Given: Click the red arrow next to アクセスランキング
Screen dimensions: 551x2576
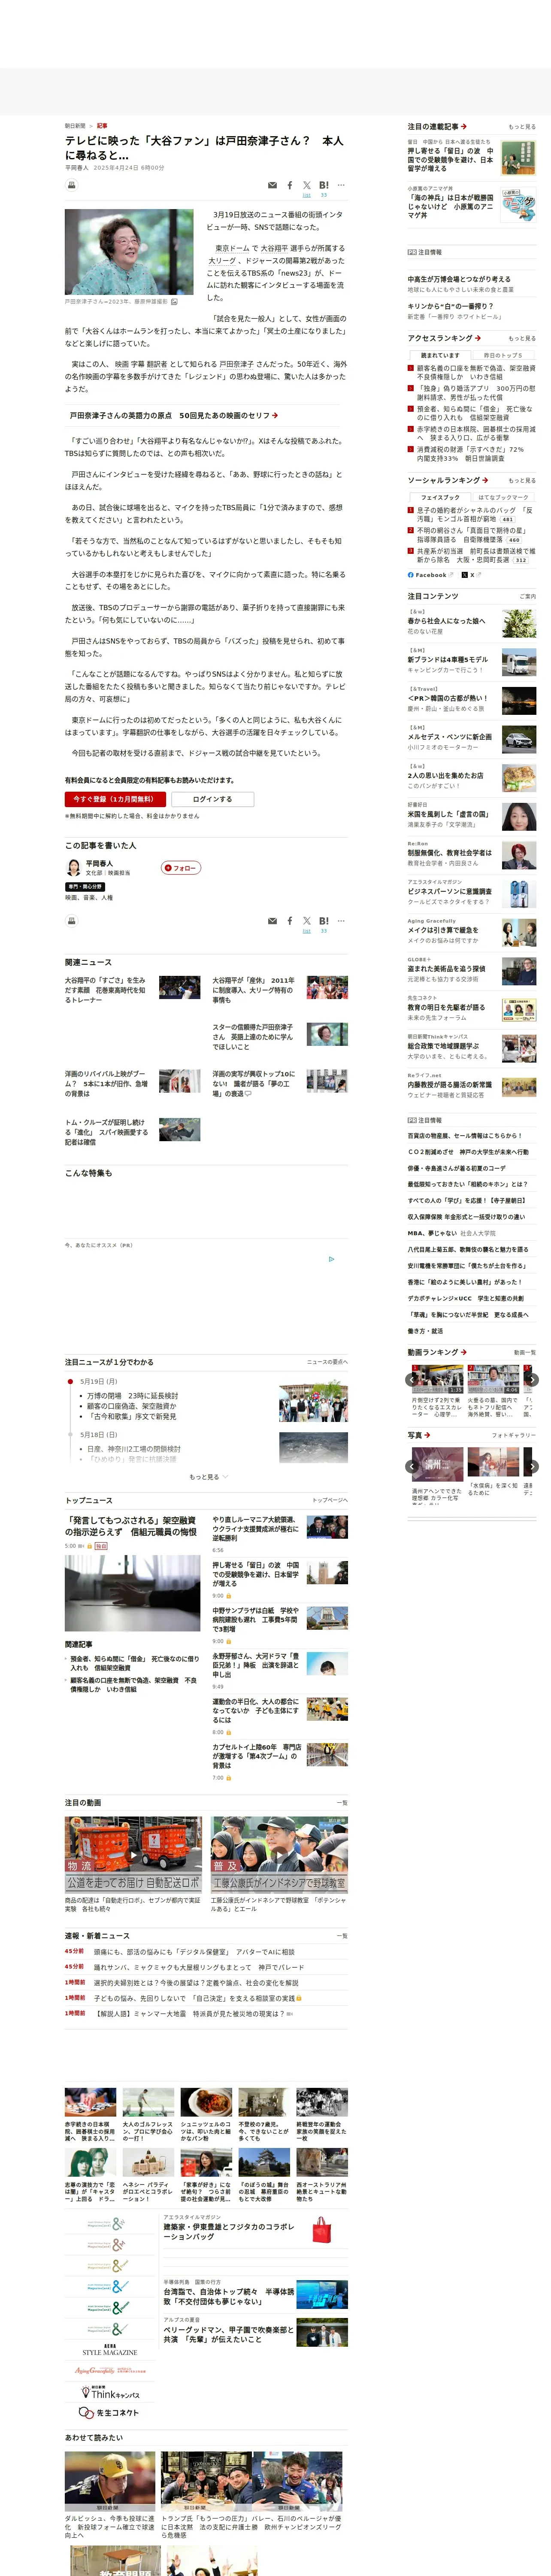Looking at the screenshot, I should pyautogui.click(x=478, y=338).
